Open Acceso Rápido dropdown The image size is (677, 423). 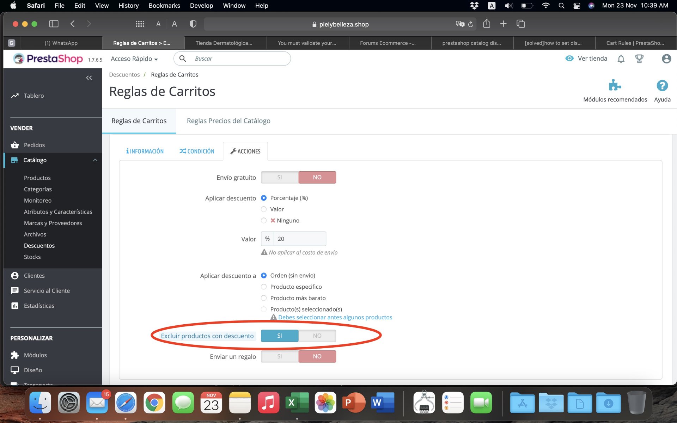click(x=134, y=59)
